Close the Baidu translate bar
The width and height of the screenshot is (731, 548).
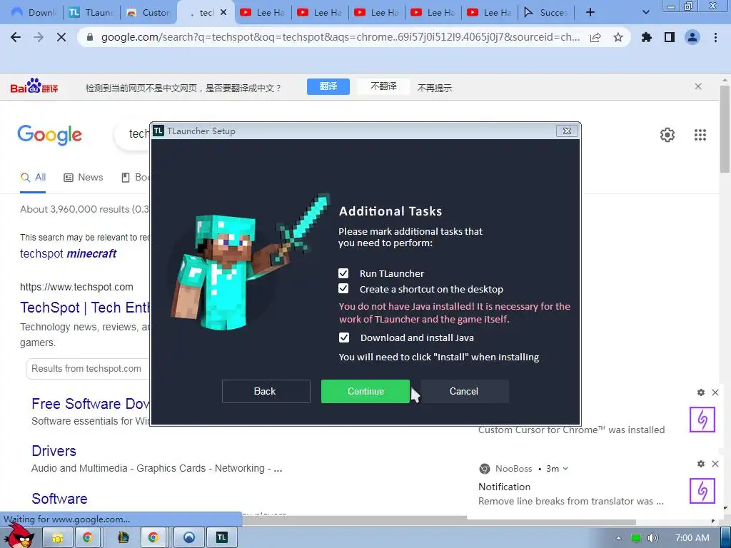point(698,86)
